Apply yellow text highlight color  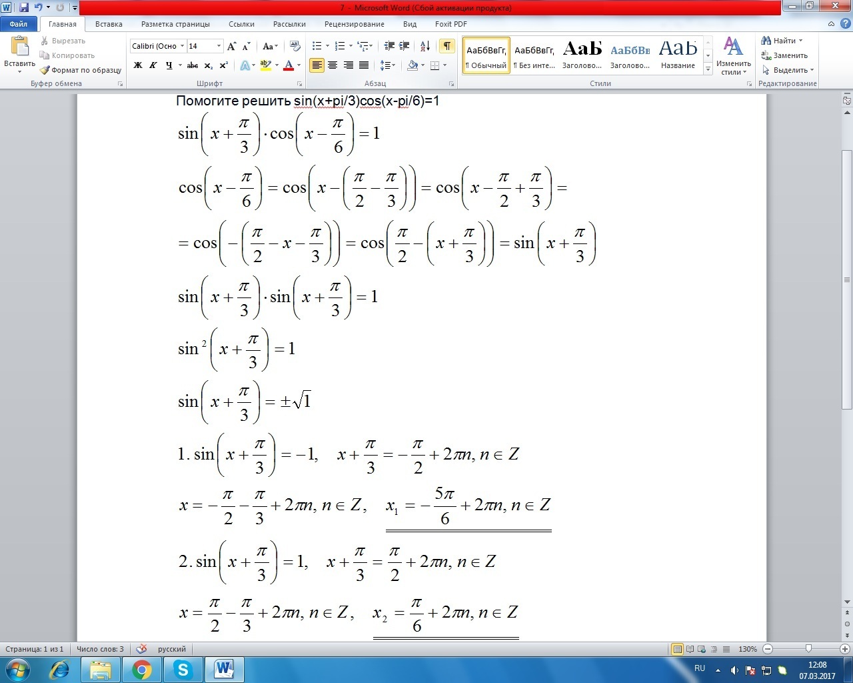pyautogui.click(x=265, y=65)
